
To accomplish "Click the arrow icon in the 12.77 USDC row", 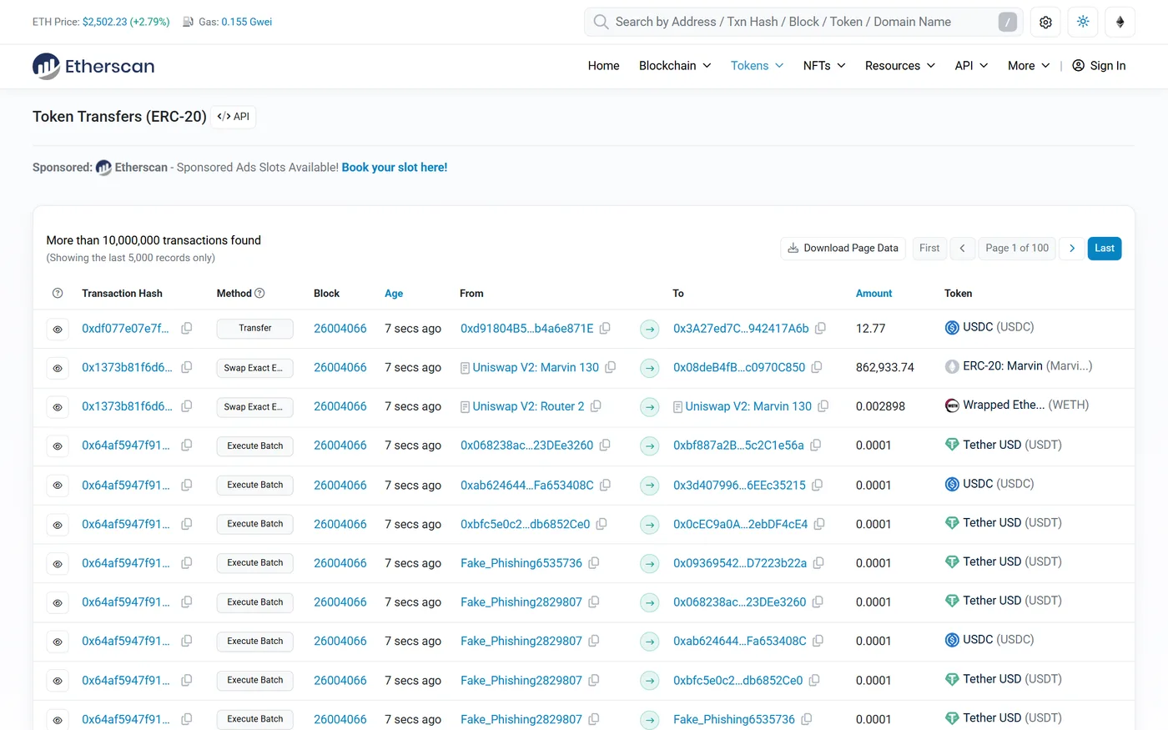I will pos(650,329).
